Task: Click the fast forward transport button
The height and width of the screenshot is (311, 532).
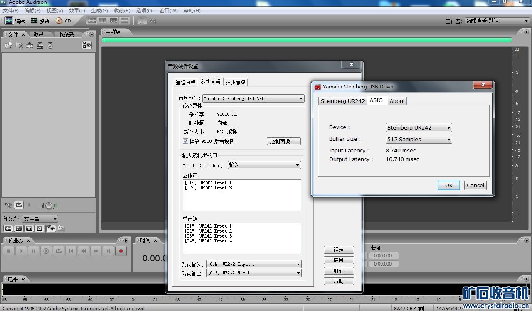Action: coord(96,251)
